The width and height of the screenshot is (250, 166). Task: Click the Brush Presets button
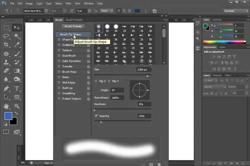click(73, 26)
